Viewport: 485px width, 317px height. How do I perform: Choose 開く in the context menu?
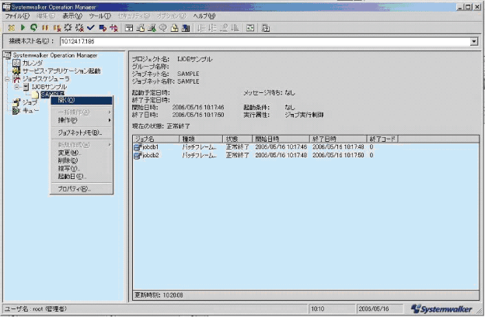point(82,100)
